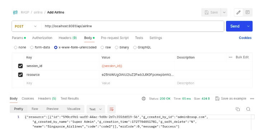The width and height of the screenshot is (263, 135).
Task: Click the Status 200 OK text
Action: pos(160,99)
